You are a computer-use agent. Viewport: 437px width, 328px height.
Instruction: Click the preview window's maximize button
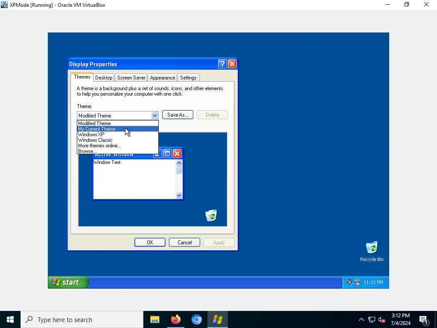click(167, 154)
